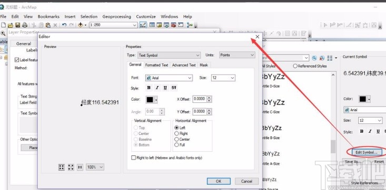
Task: Click the Add Data icon
Action: [x=80, y=25]
